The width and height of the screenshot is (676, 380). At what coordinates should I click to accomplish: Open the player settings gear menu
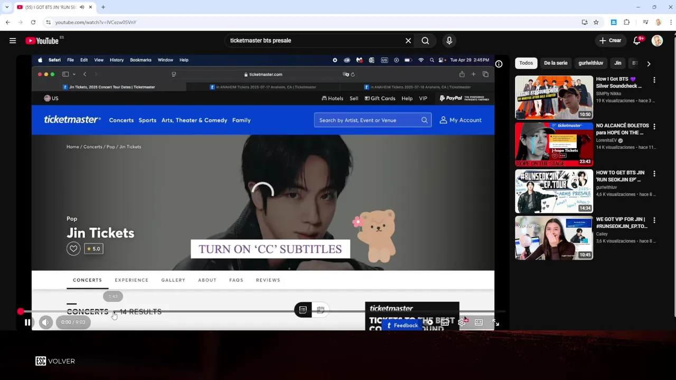coord(462,322)
